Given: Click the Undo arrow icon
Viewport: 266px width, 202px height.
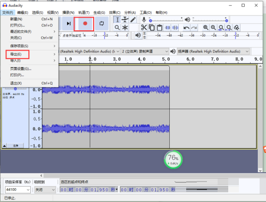Looking at the screenshot, I should point(186,28).
